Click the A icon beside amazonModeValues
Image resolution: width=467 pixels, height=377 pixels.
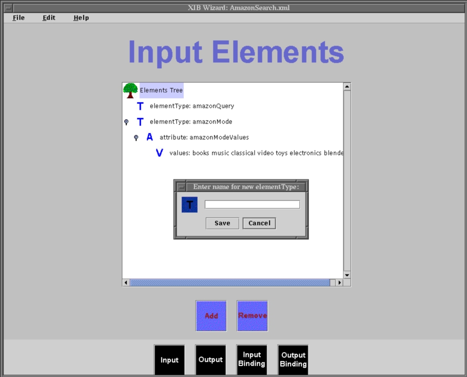(150, 137)
